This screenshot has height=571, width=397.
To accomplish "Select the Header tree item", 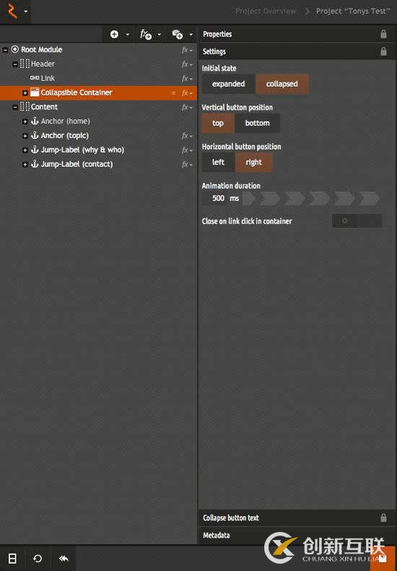I will tap(43, 64).
